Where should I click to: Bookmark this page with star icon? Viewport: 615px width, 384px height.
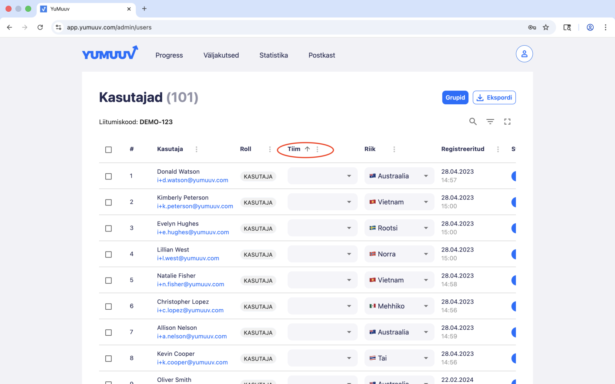pos(546,27)
